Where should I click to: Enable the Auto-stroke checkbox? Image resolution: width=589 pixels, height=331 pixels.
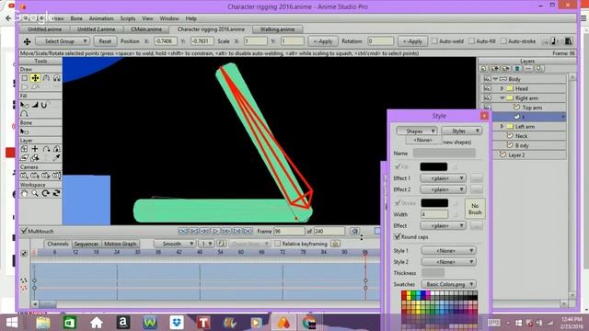coord(503,40)
